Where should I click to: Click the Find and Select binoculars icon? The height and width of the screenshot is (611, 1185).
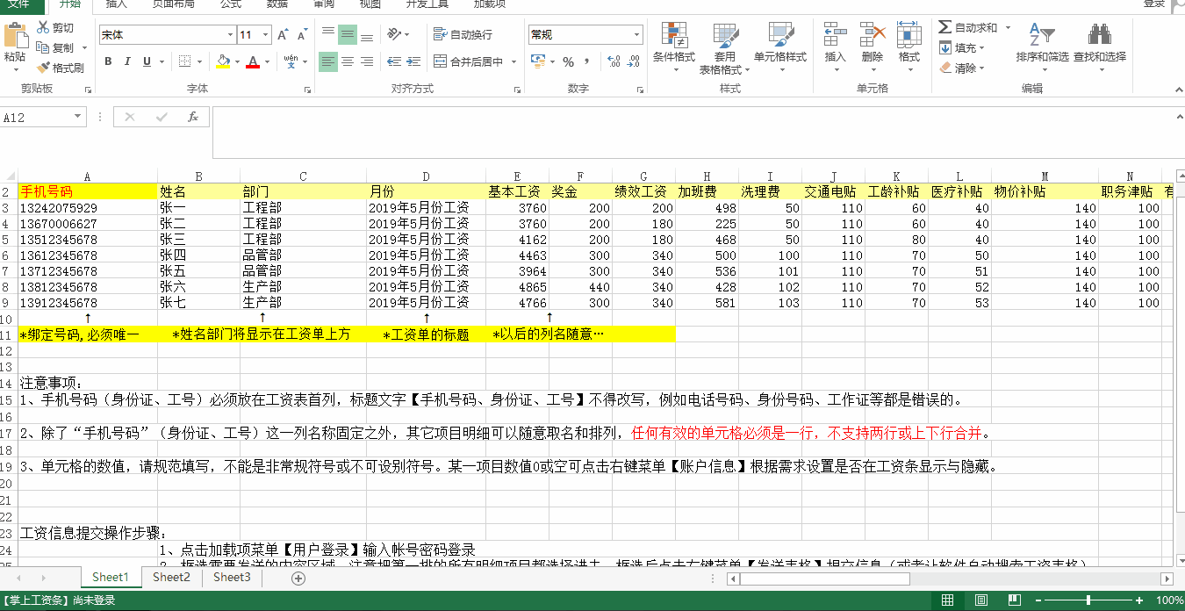(x=1099, y=36)
